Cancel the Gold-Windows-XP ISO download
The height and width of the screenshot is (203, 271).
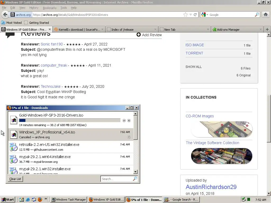pos(129,121)
